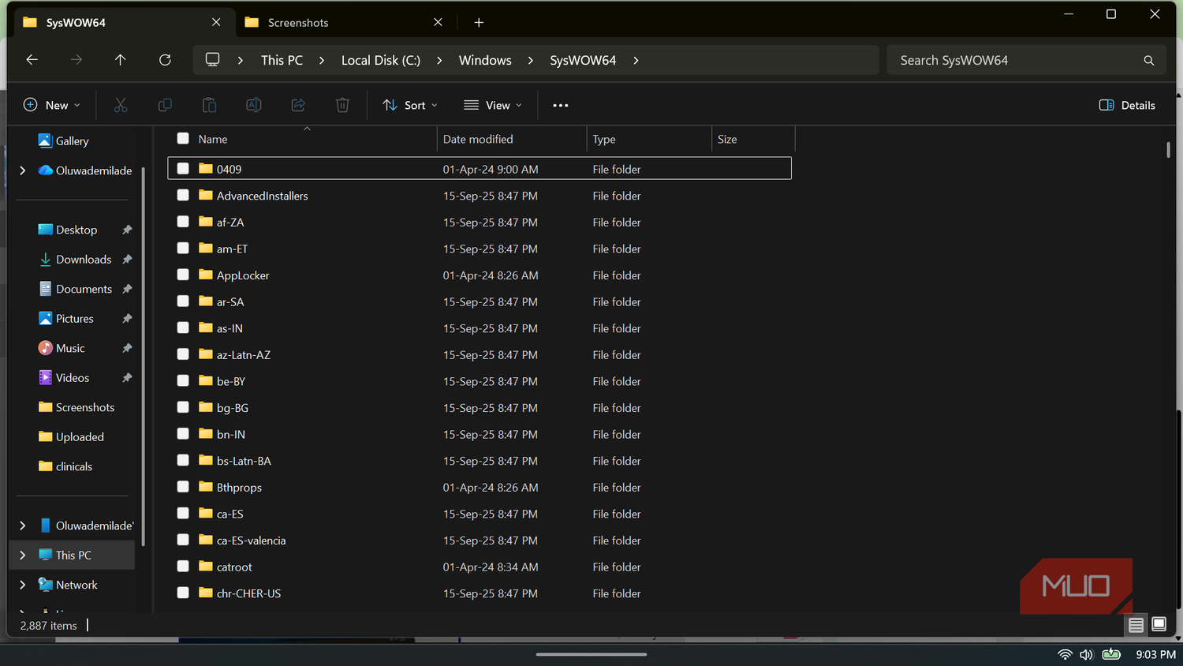The height and width of the screenshot is (666, 1183).
Task: Click the Delete trash icon
Action: pos(342,105)
